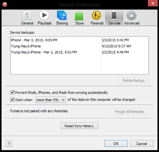Click the Delete Backup button
The image size is (159, 152).
[133, 80]
